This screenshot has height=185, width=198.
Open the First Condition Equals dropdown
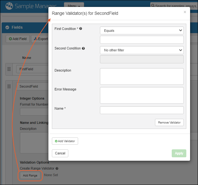pos(141,31)
